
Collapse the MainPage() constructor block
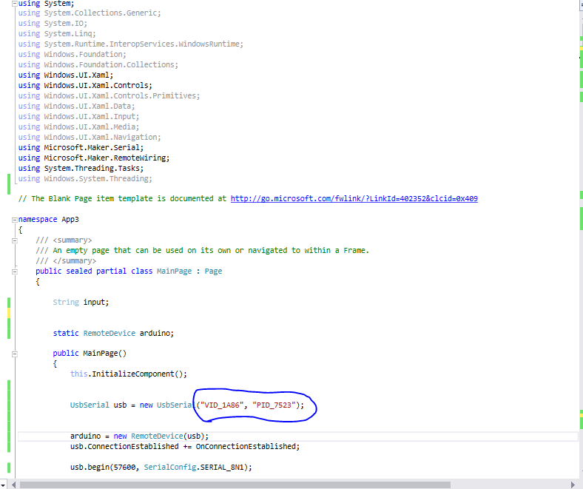tap(15, 354)
